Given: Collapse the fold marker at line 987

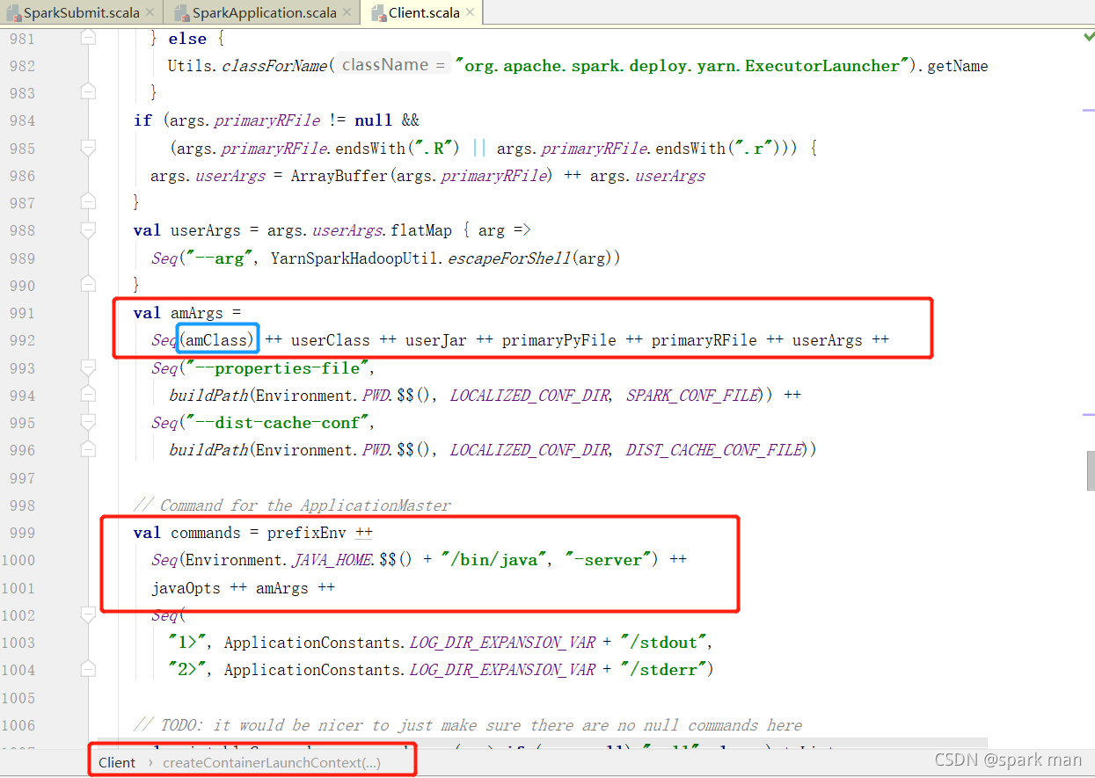Looking at the screenshot, I should (87, 202).
